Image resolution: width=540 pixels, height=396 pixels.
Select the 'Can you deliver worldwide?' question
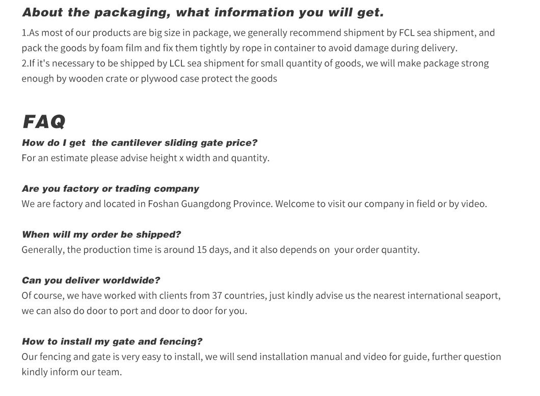tap(91, 280)
